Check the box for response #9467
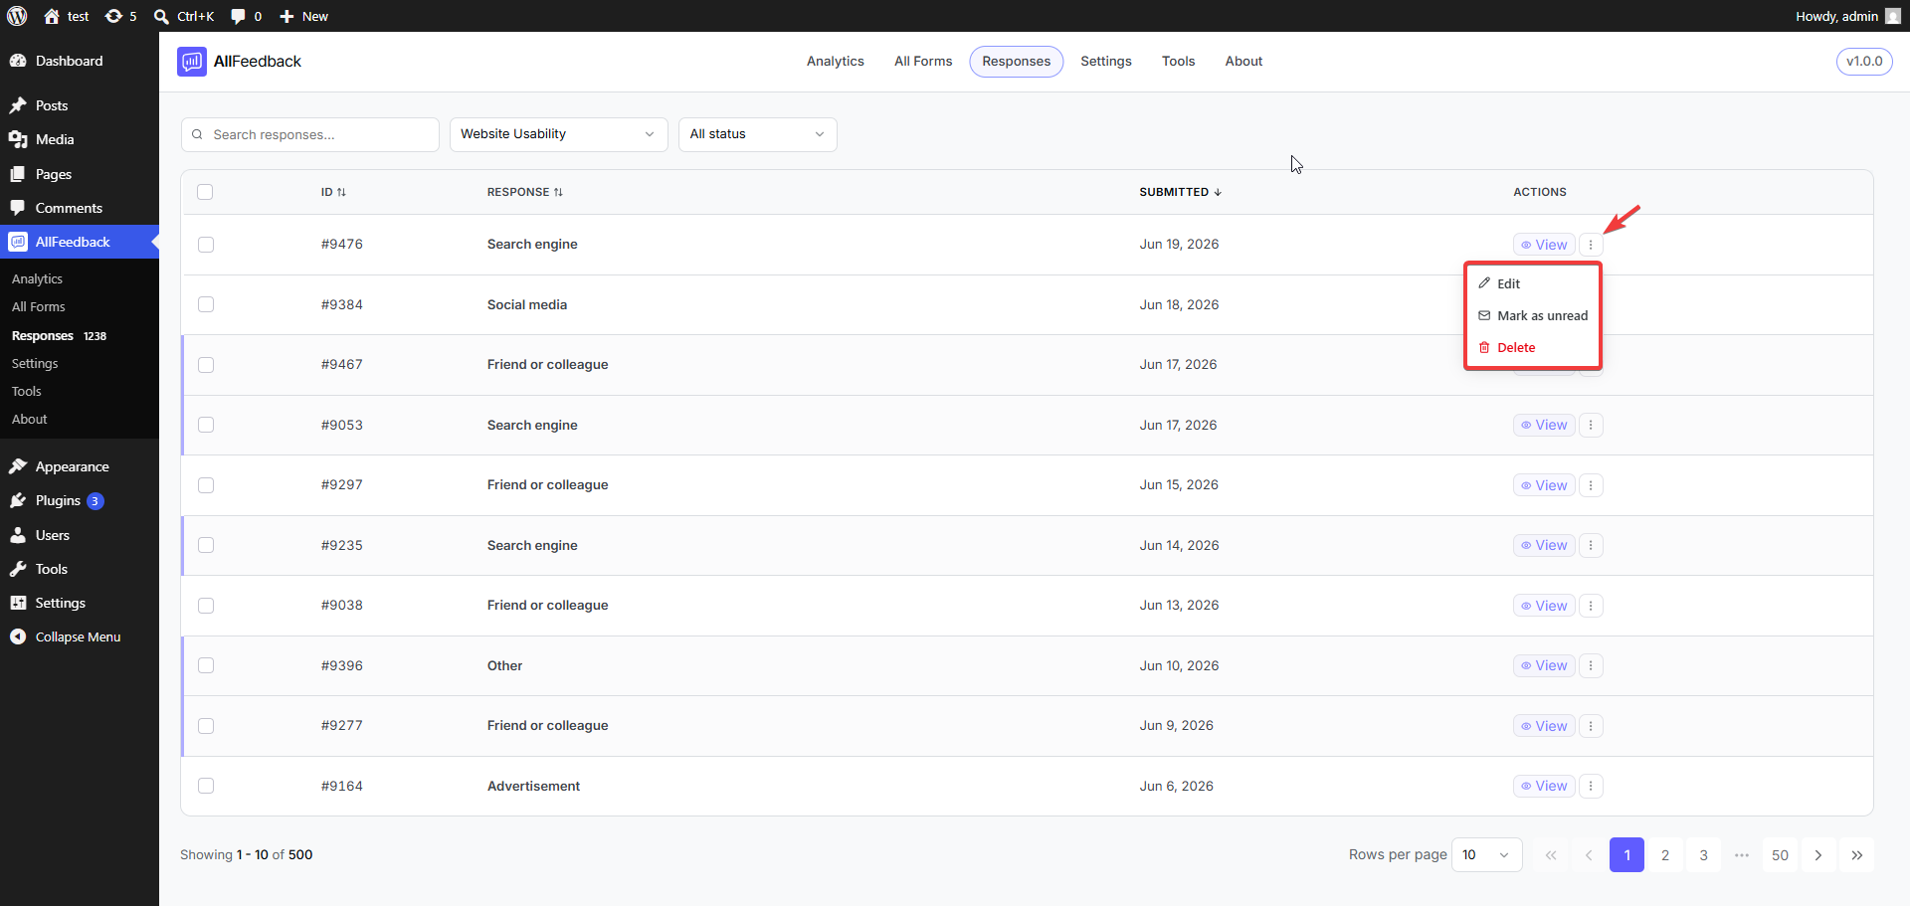Screen dimensions: 1910x906 (x=206, y=365)
